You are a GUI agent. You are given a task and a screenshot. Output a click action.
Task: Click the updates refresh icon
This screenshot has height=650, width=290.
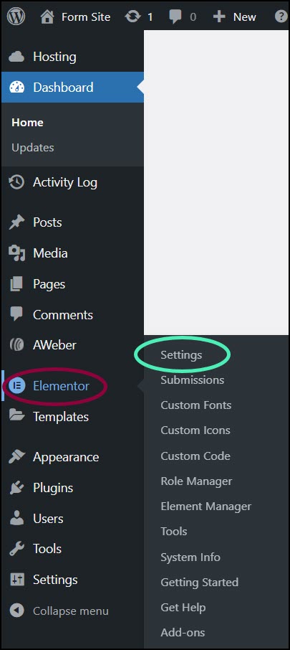tap(132, 17)
